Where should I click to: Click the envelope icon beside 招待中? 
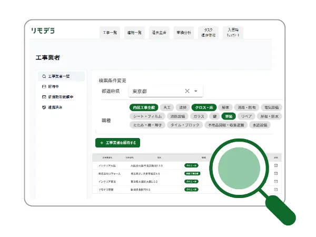[44, 87]
